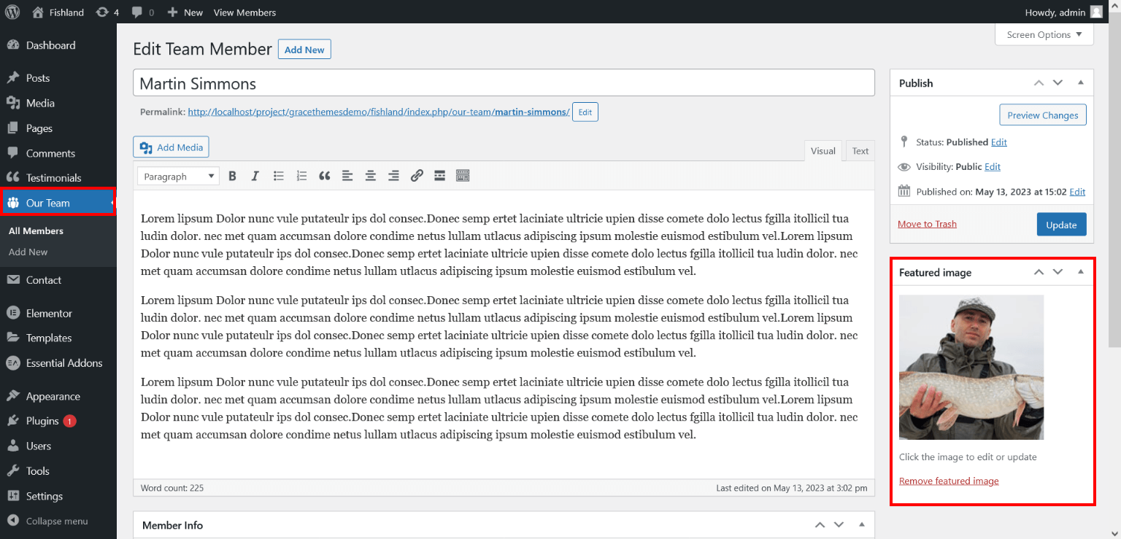The height and width of the screenshot is (539, 1121).
Task: Click the Add Media button
Action: (x=171, y=147)
